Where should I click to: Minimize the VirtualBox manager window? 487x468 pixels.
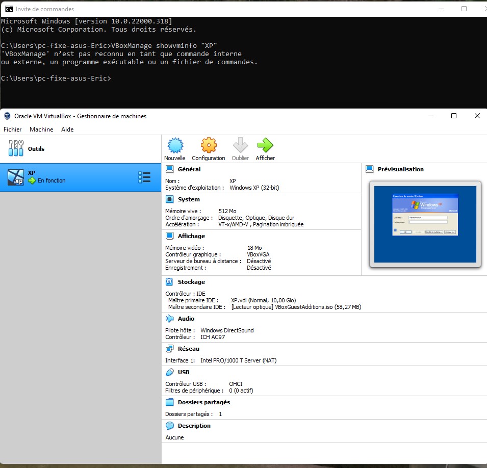point(431,116)
